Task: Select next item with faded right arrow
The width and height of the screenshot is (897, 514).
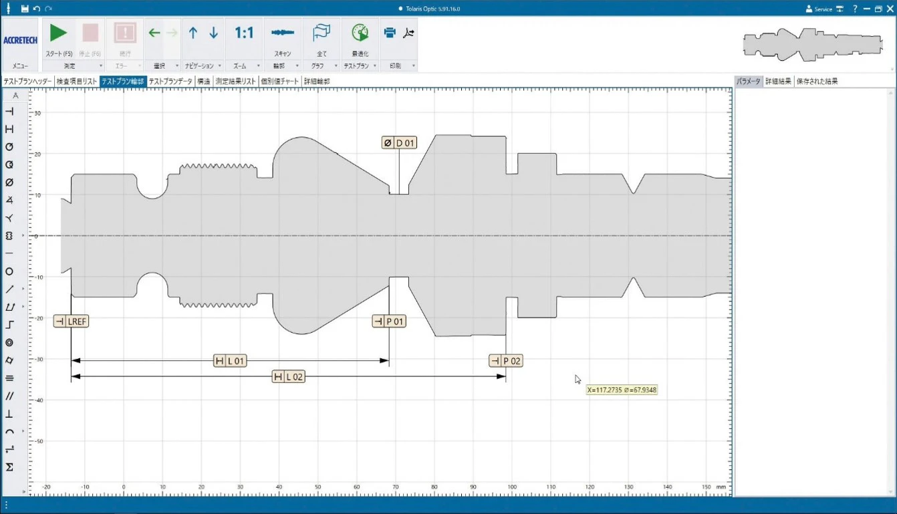Action: (172, 33)
